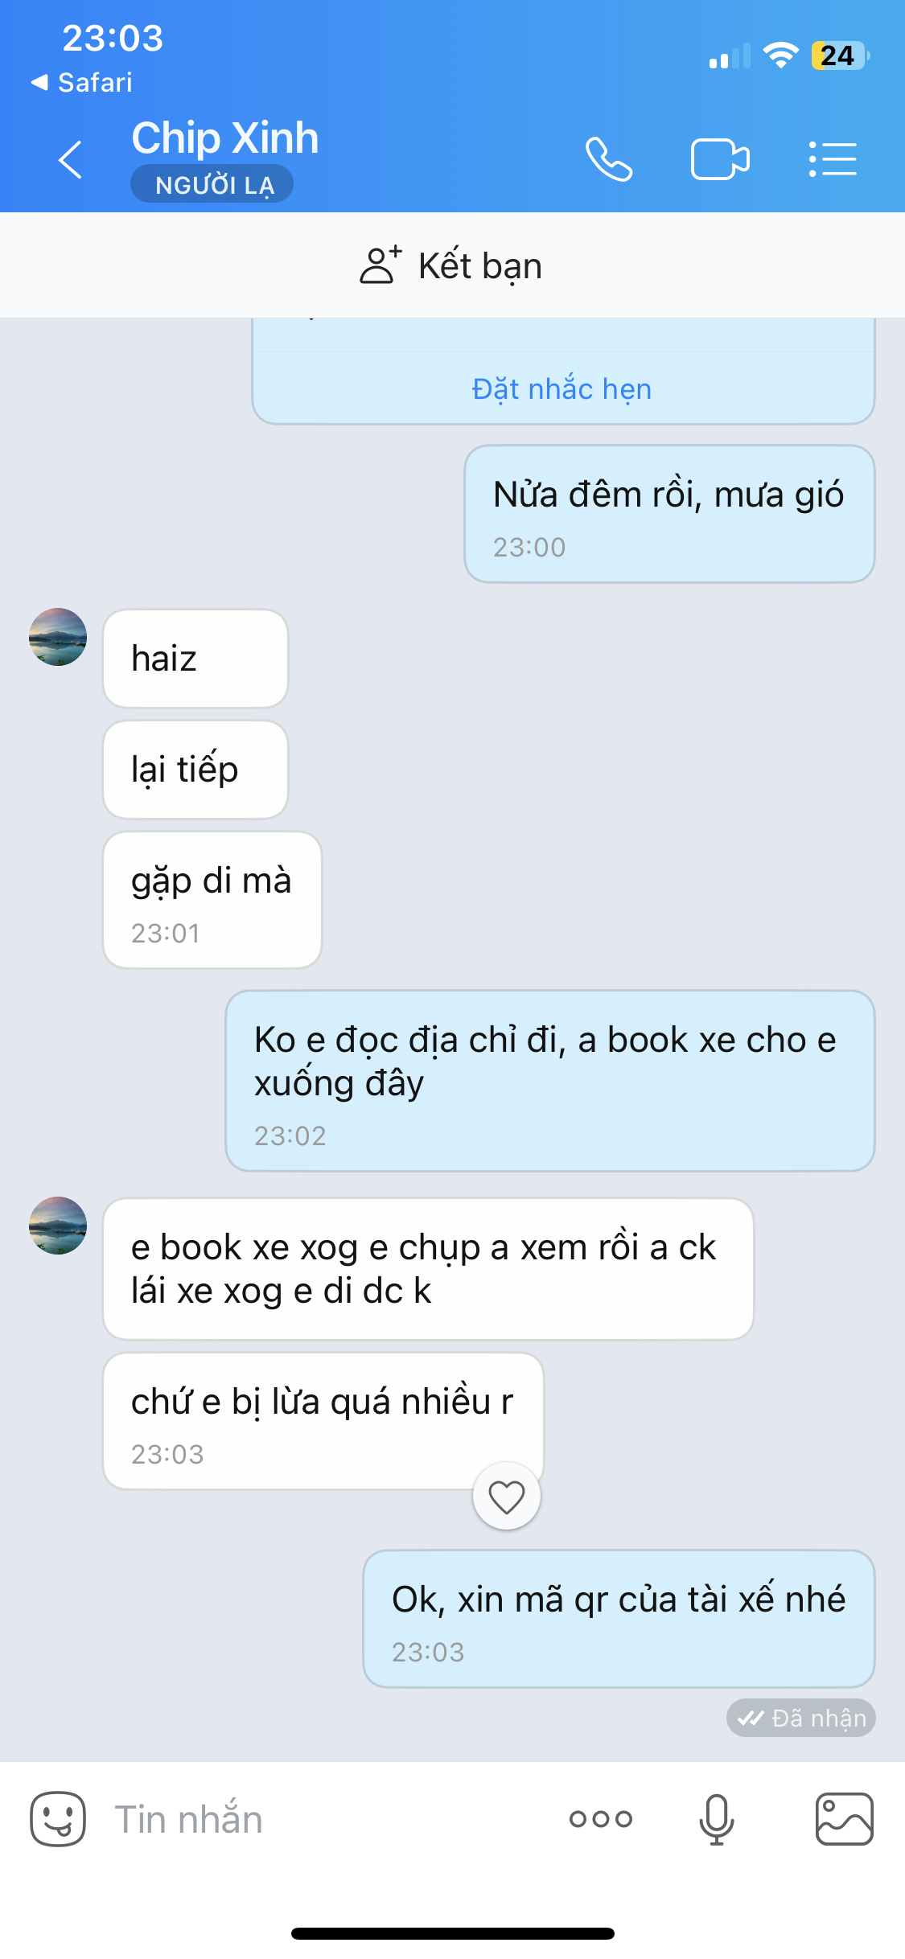Return to Safari from status bar
905x1959 pixels.
[x=81, y=82]
